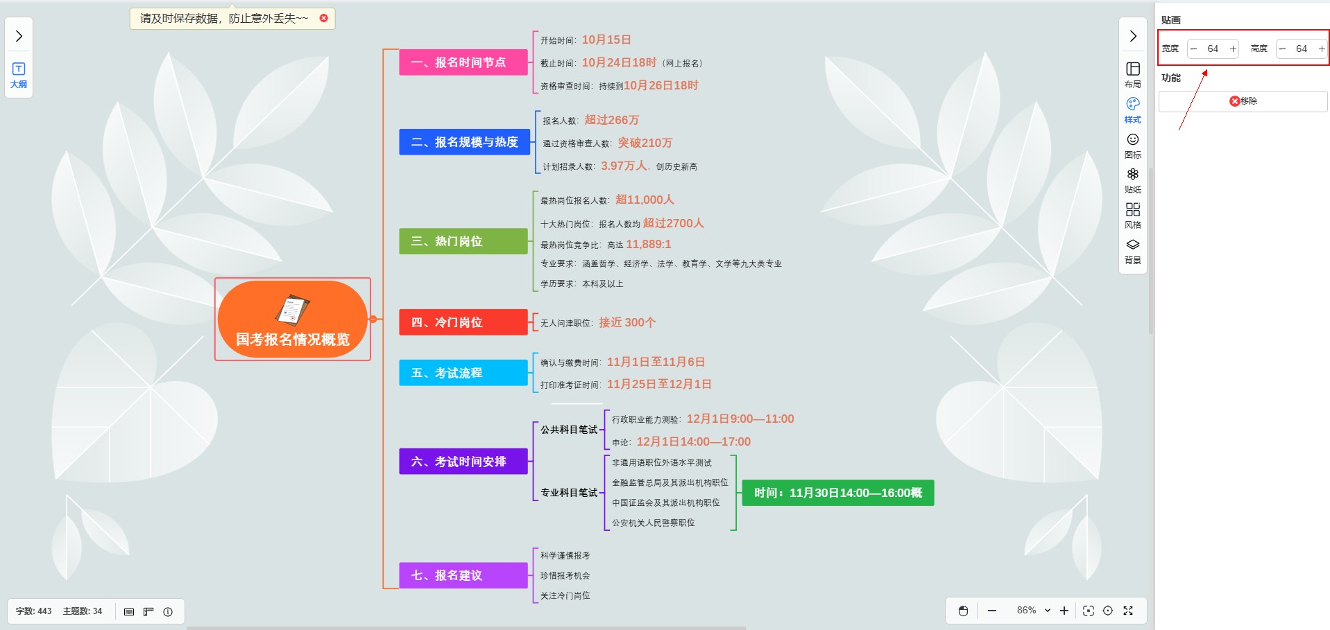Enter fullscreen mode
This screenshot has width=1330, height=630.
coord(1128,611)
